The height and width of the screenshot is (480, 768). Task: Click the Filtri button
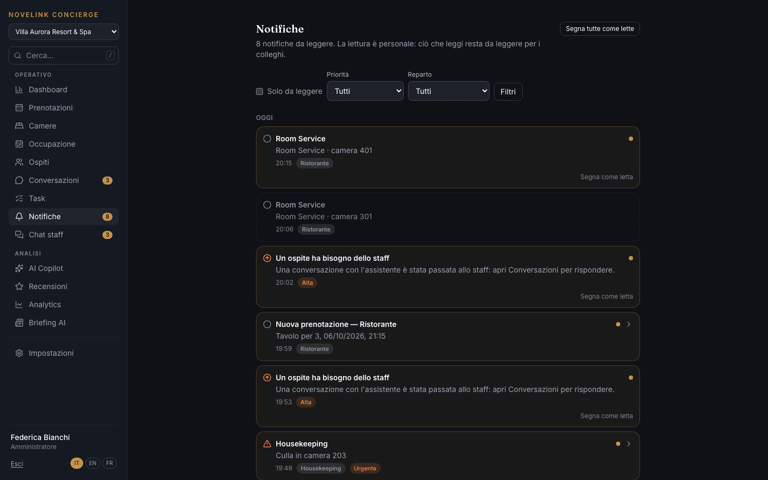pyautogui.click(x=508, y=92)
